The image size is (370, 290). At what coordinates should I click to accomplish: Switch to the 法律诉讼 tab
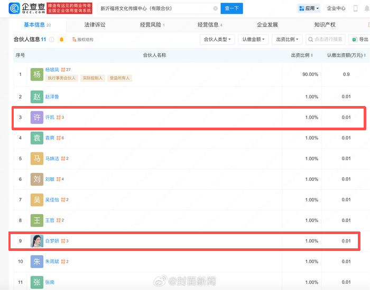[95, 25]
